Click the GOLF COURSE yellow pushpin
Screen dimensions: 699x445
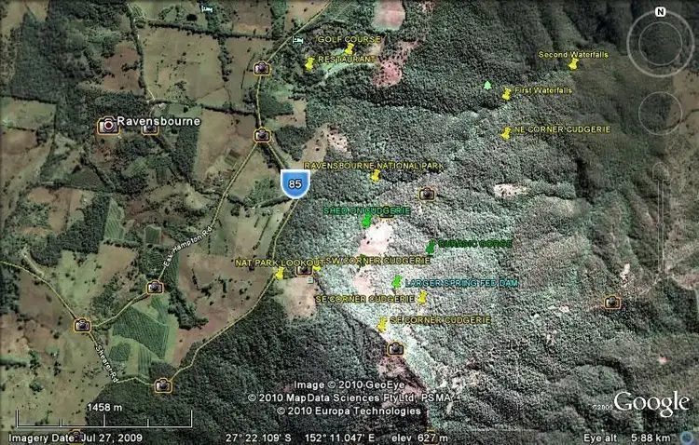point(349,48)
